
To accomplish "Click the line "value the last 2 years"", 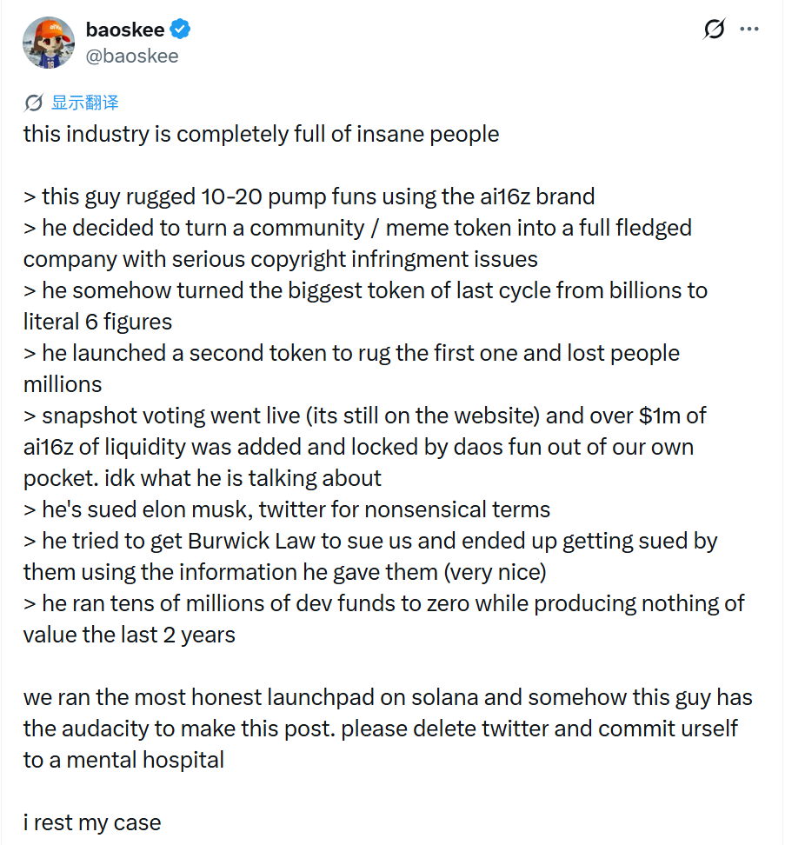I will pos(130,635).
